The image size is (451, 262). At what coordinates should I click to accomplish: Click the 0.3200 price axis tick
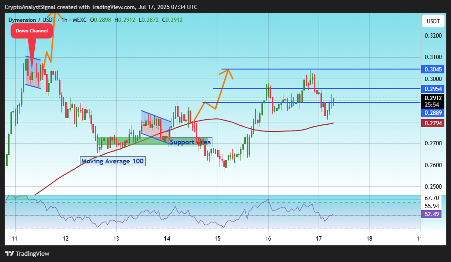433,36
